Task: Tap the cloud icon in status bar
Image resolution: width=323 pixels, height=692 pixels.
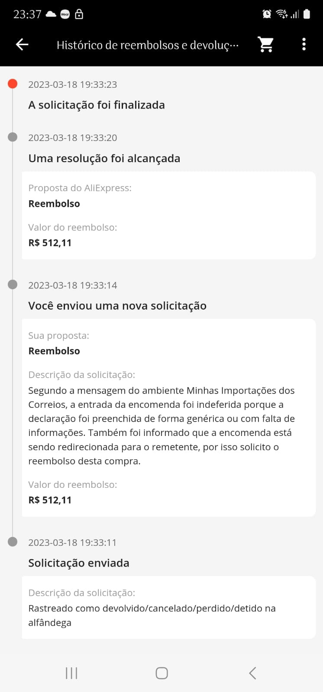Action: (51, 14)
